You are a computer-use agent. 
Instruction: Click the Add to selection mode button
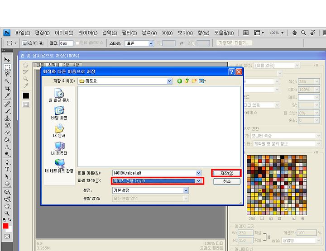(30, 43)
